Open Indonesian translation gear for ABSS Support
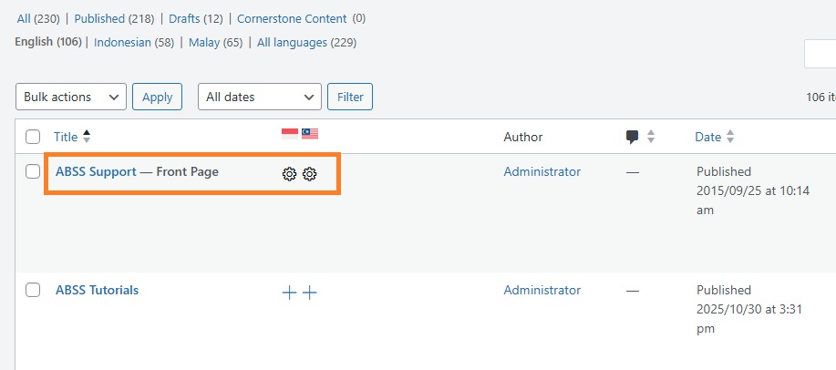The image size is (836, 370). pyautogui.click(x=289, y=173)
